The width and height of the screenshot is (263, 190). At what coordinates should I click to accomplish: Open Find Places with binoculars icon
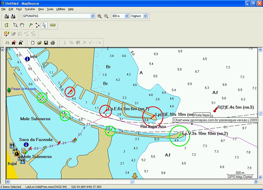(7, 43)
